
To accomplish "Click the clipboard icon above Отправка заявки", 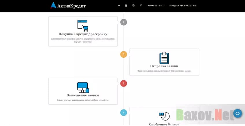I will click(164, 58).
